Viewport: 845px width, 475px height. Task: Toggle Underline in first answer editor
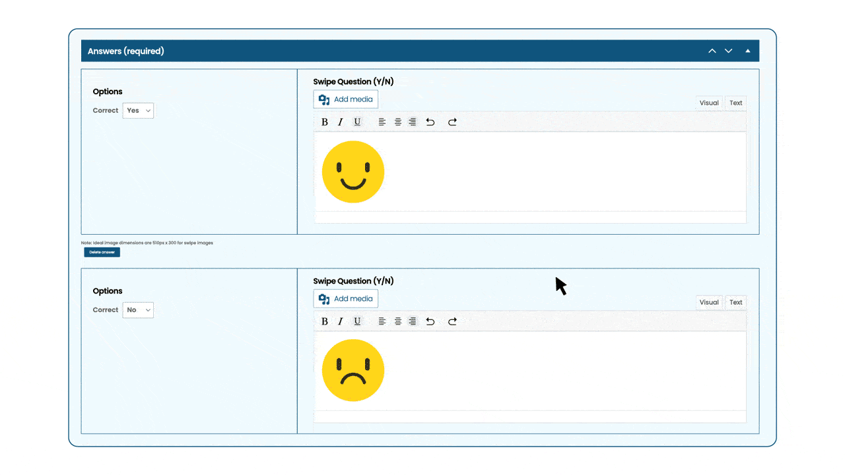tap(357, 122)
